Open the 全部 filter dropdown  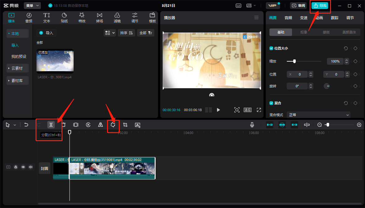pos(146,33)
